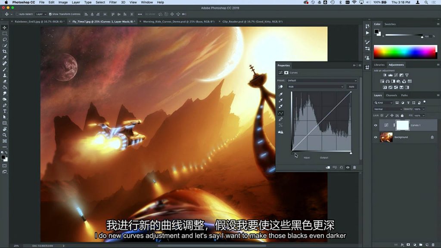Switch to the Libraries tab
Image resolution: width=441 pixels, height=248 pixels.
[379, 65]
